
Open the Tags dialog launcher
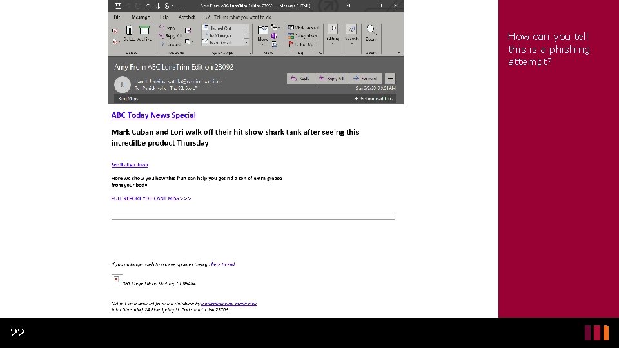point(320,52)
